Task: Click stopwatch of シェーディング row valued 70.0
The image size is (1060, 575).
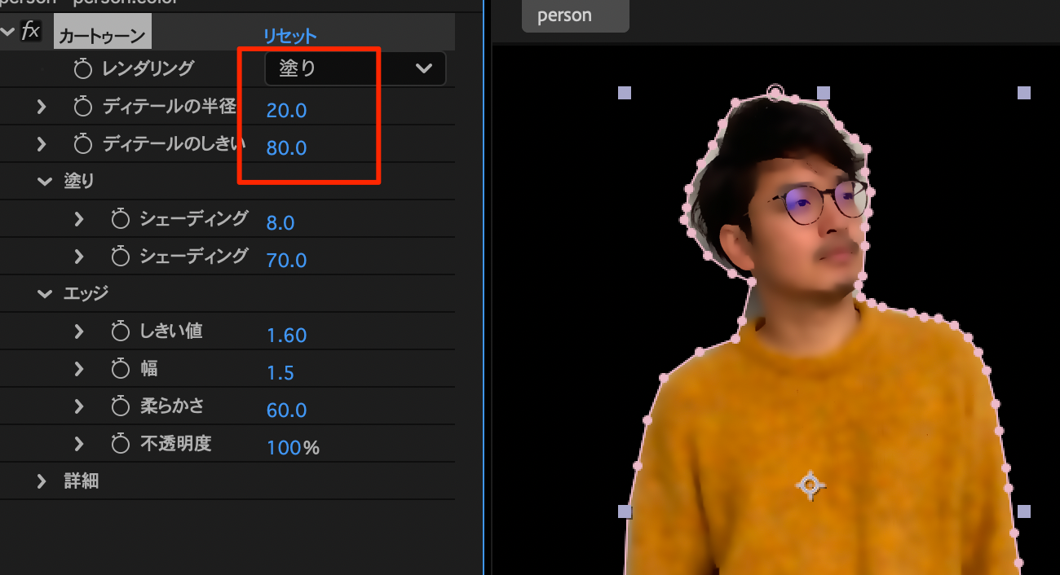Action: (121, 257)
